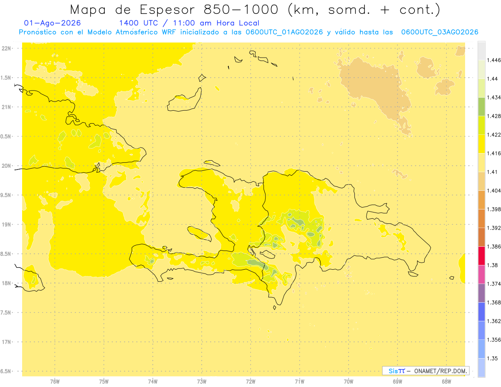The height and width of the screenshot is (387, 501).
Task: Click the legend value 1.44
Action: point(493,78)
